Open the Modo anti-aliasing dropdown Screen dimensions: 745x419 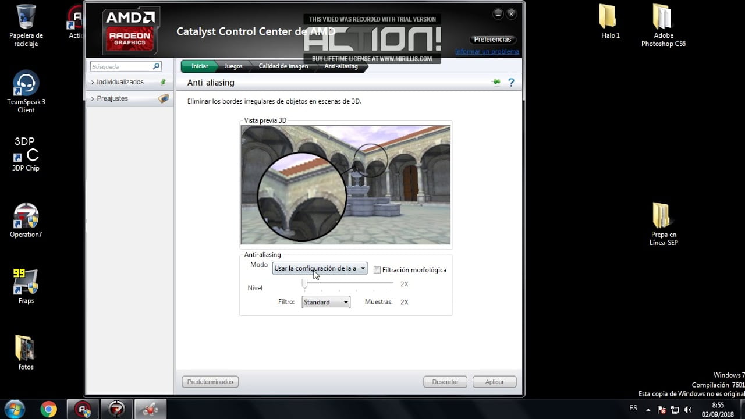coord(320,268)
